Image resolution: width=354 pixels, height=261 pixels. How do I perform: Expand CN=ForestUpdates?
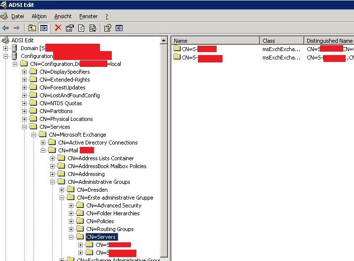pyautogui.click(x=25, y=87)
